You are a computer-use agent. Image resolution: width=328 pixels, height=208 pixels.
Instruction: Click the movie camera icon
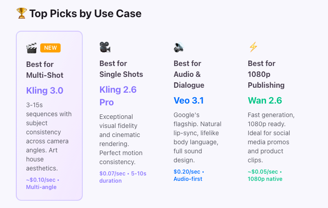[105, 47]
